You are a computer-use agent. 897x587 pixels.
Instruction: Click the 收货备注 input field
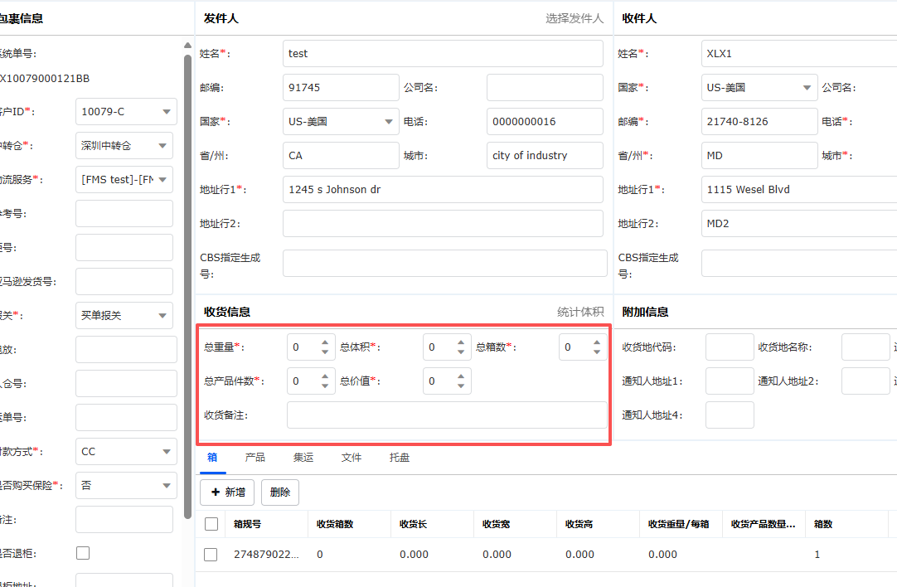point(447,415)
